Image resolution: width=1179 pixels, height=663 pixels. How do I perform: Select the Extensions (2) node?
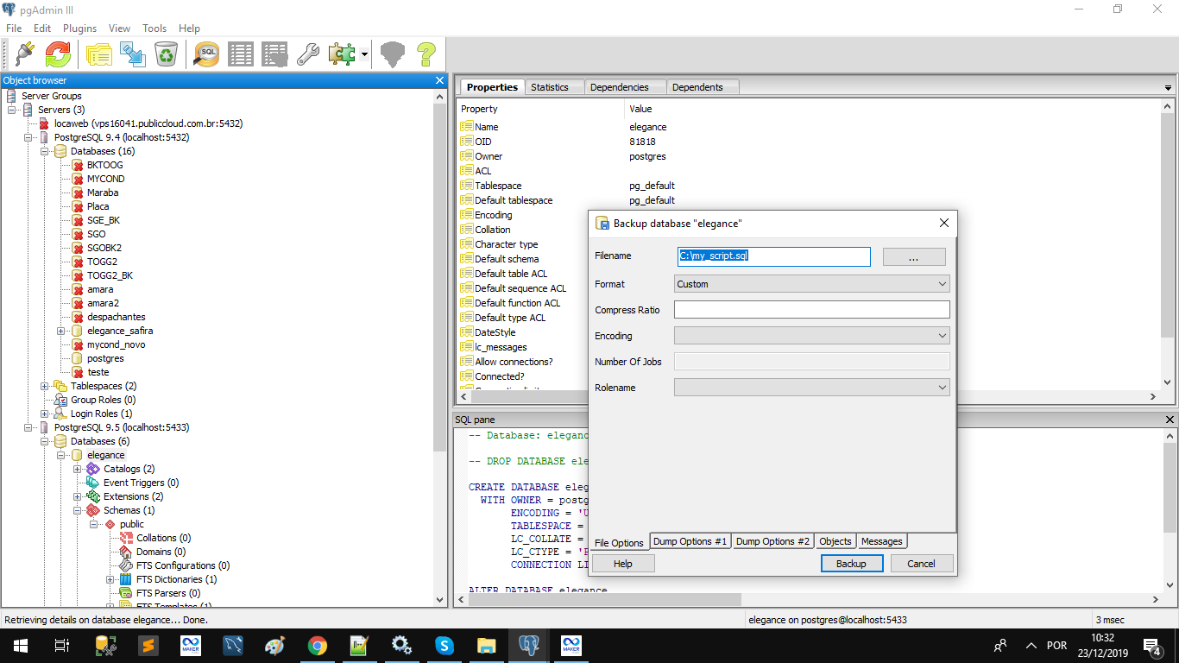(x=133, y=496)
